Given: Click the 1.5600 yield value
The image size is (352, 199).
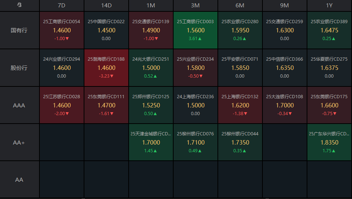Looking at the screenshot, I should coord(195,30).
